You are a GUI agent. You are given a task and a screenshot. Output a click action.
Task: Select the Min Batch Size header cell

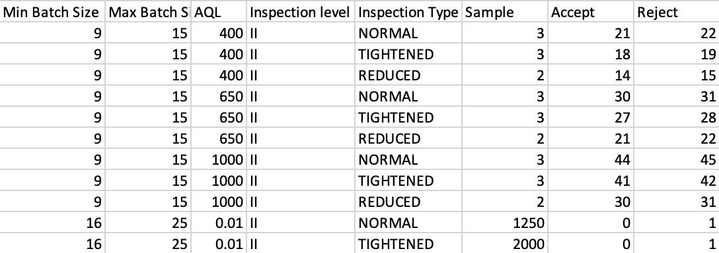[x=53, y=12]
